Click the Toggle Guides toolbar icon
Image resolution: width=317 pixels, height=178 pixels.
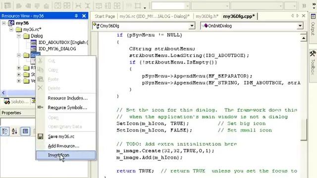[x=138, y=5]
